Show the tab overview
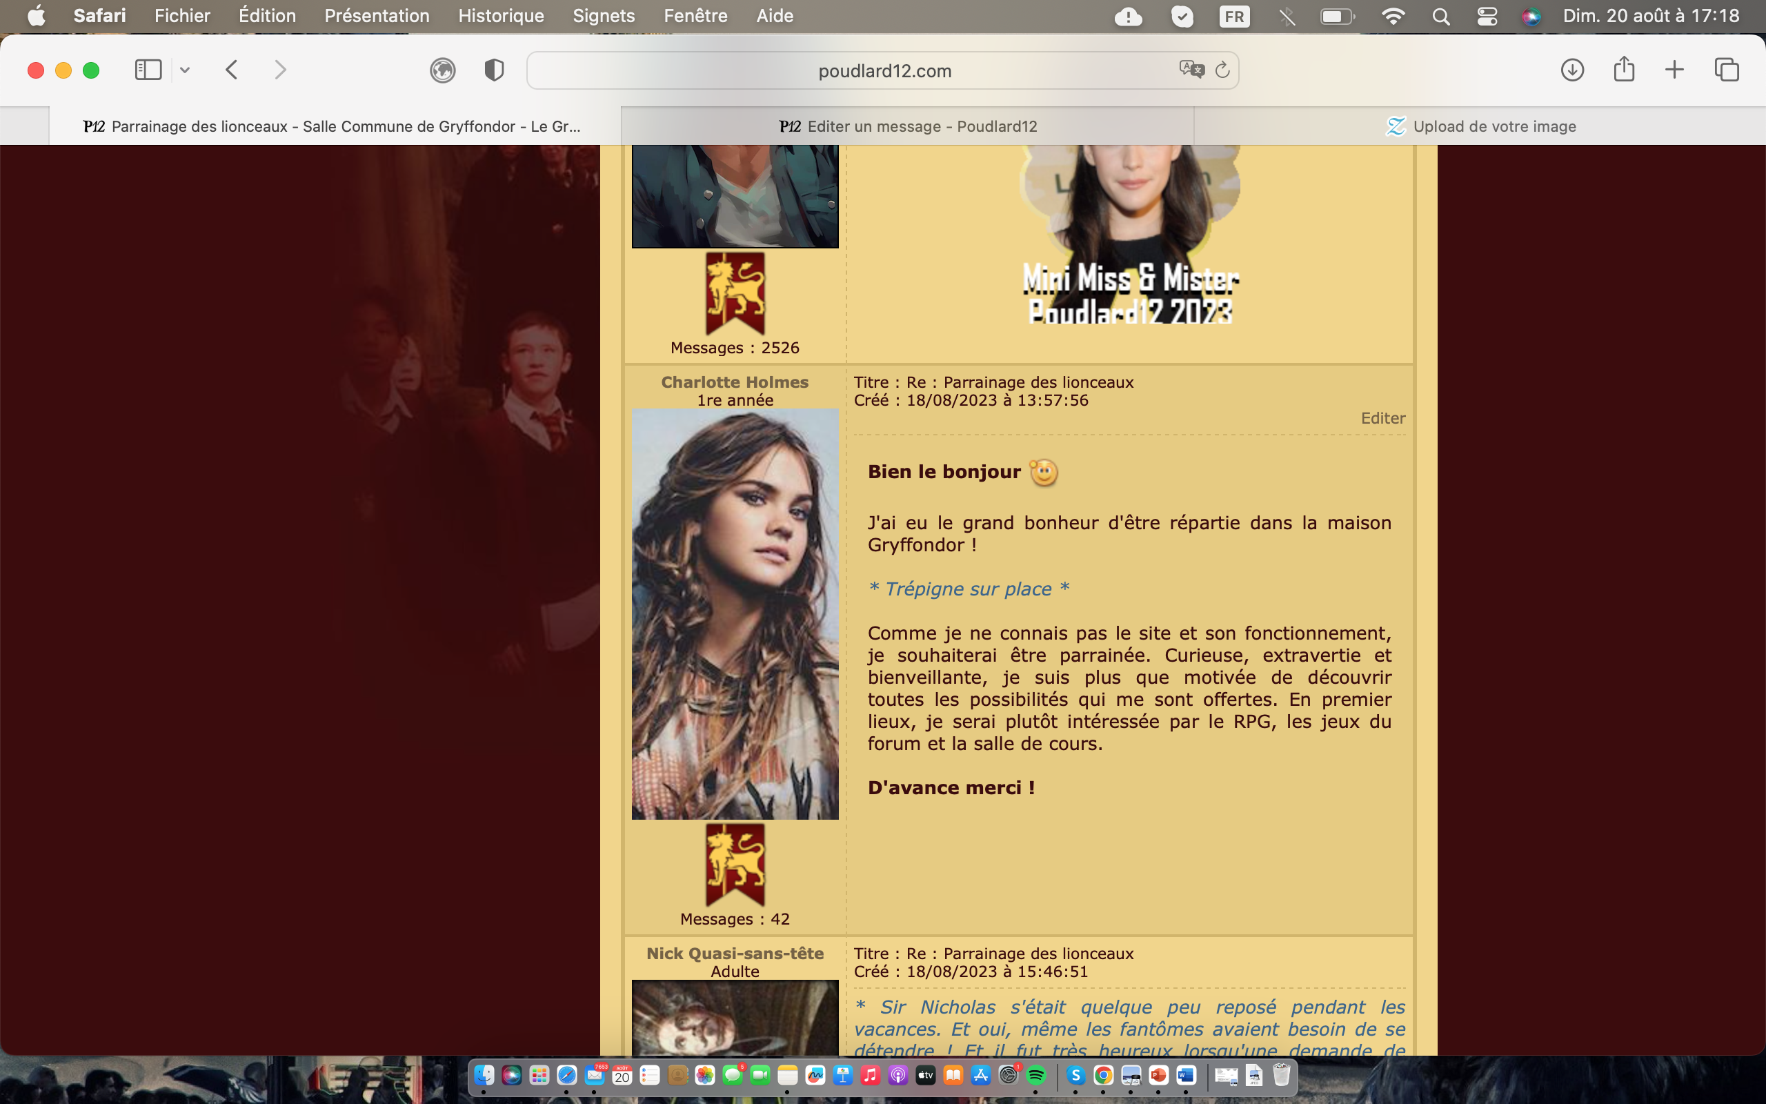 [1727, 70]
